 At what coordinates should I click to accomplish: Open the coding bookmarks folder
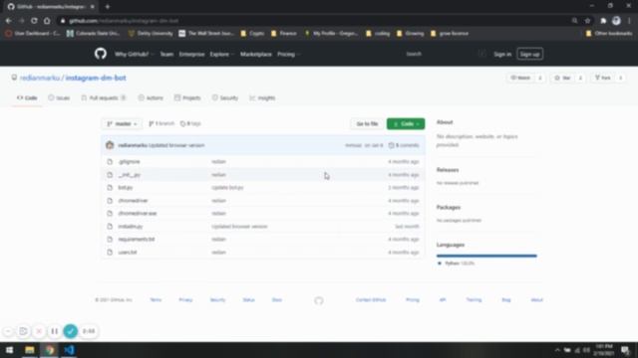pos(378,33)
